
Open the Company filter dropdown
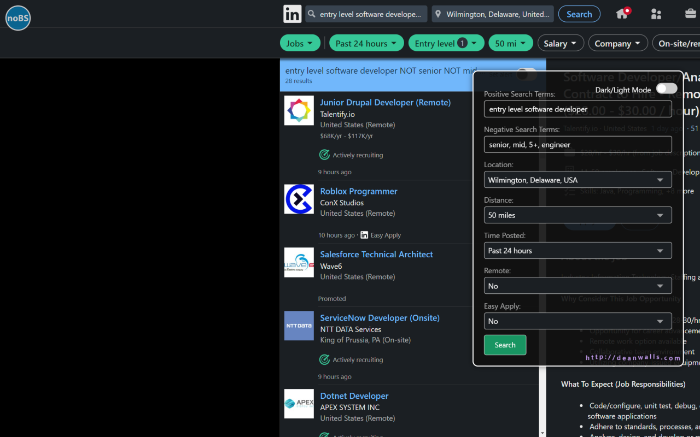point(618,43)
